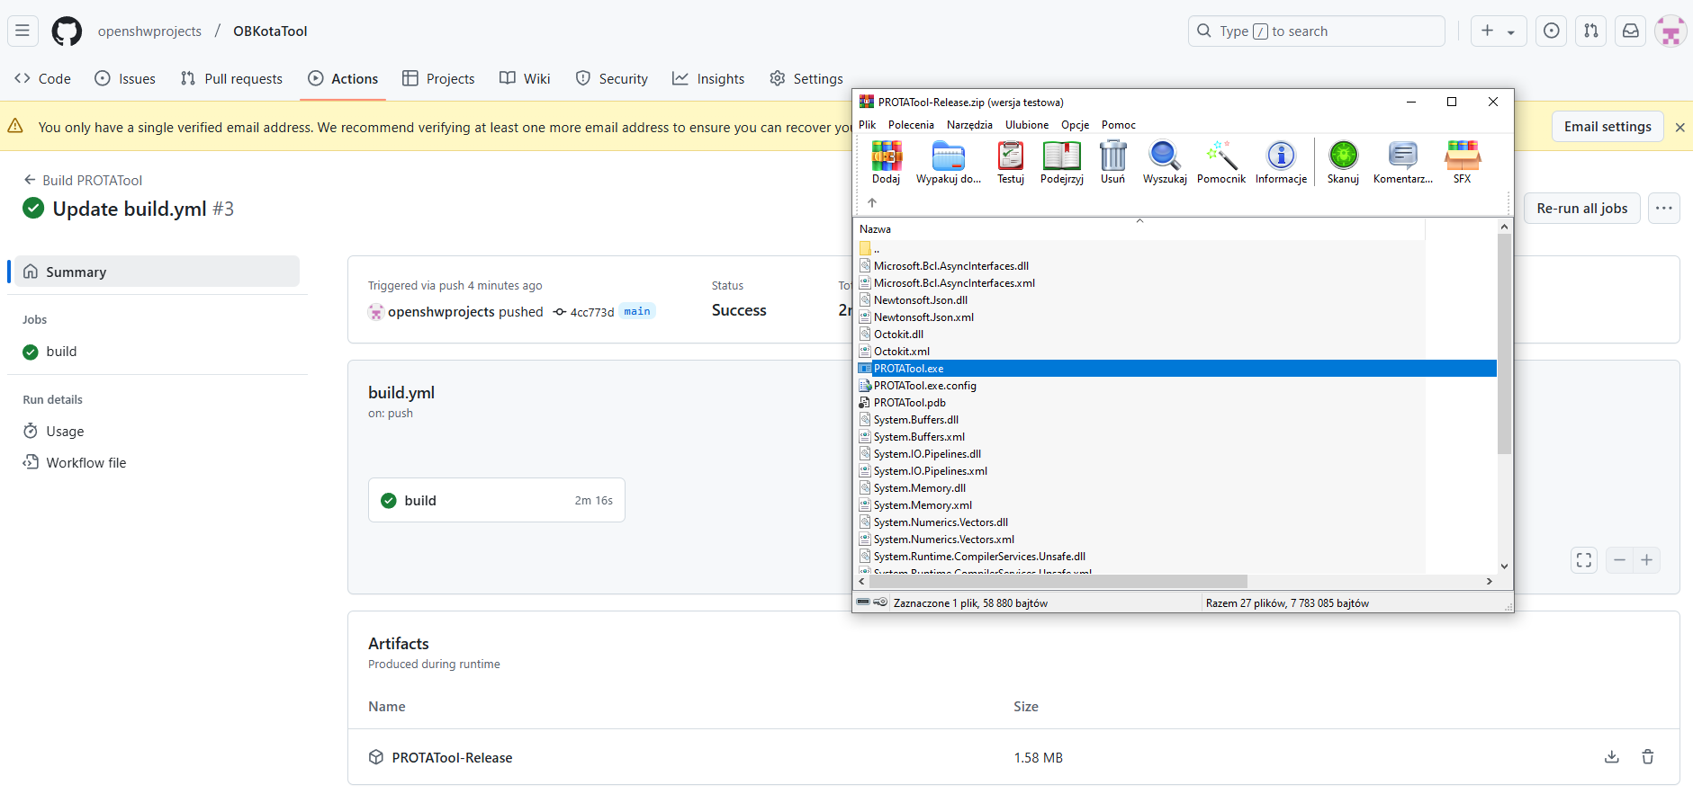
Task: Open Ulubione menu in WinRAR
Action: [1027, 125]
